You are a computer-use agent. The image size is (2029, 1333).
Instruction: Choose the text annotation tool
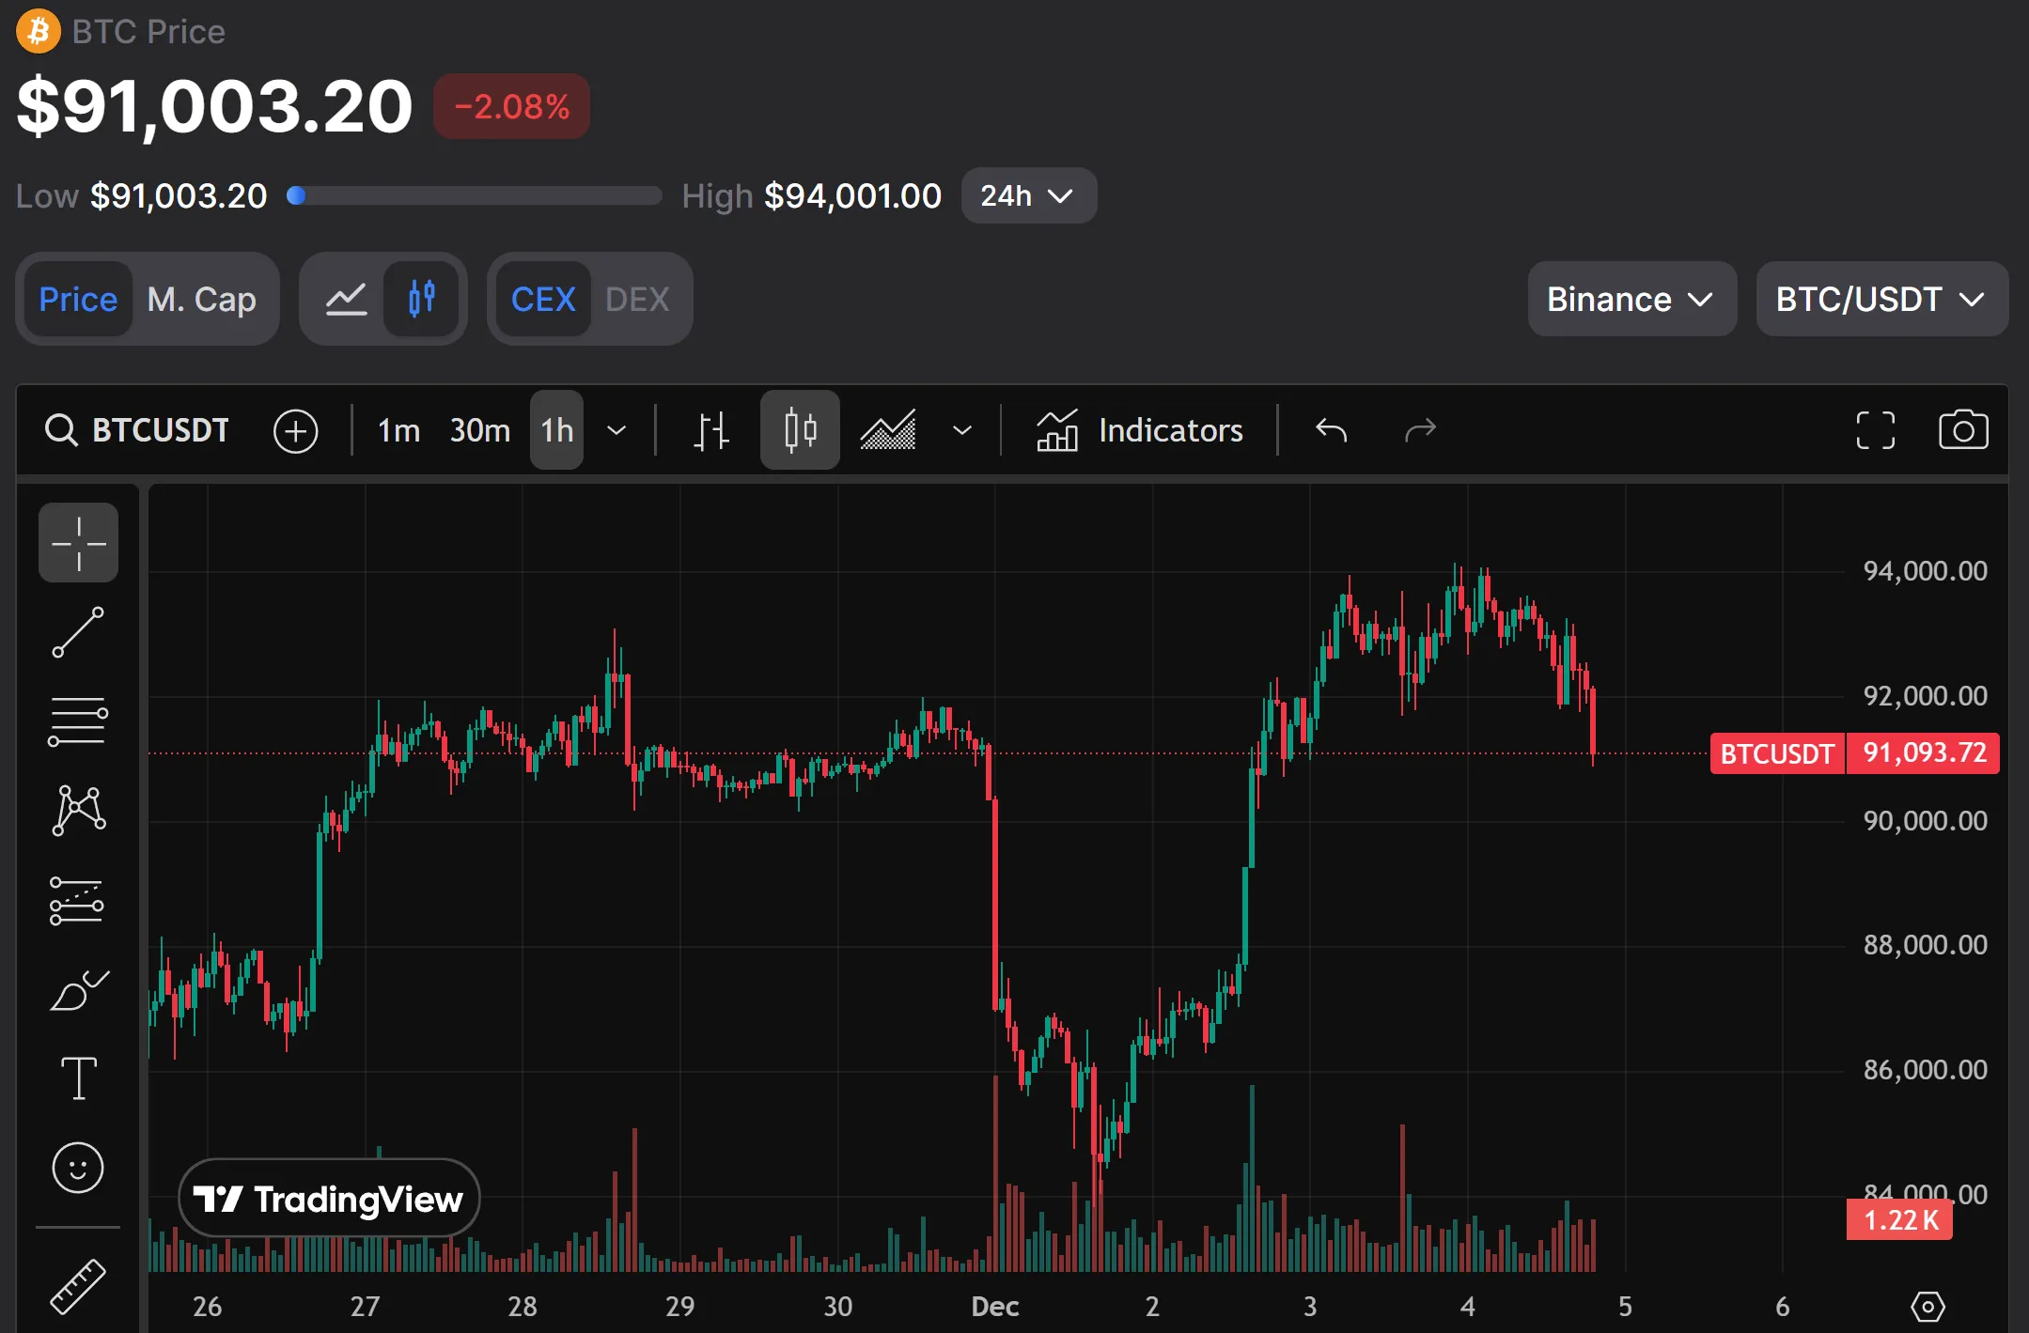[x=78, y=1078]
